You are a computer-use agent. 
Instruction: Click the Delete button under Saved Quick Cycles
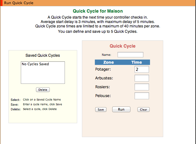(x=43, y=89)
